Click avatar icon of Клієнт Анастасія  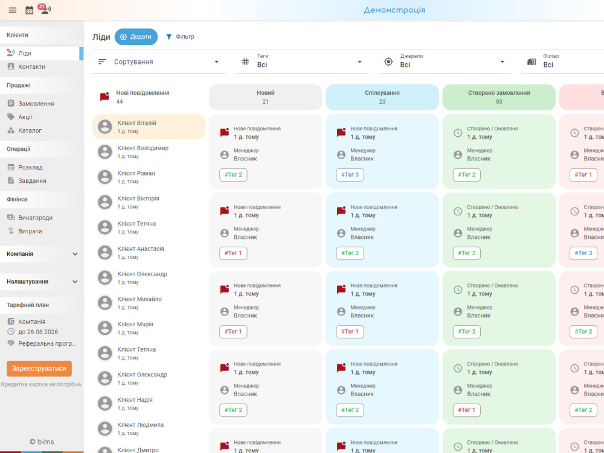click(104, 252)
